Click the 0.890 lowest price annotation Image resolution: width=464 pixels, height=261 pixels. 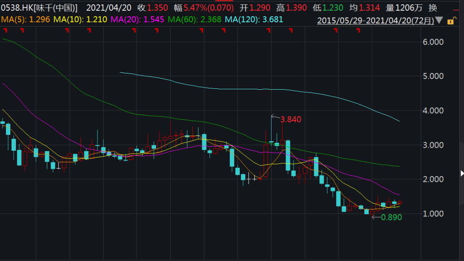pos(391,217)
